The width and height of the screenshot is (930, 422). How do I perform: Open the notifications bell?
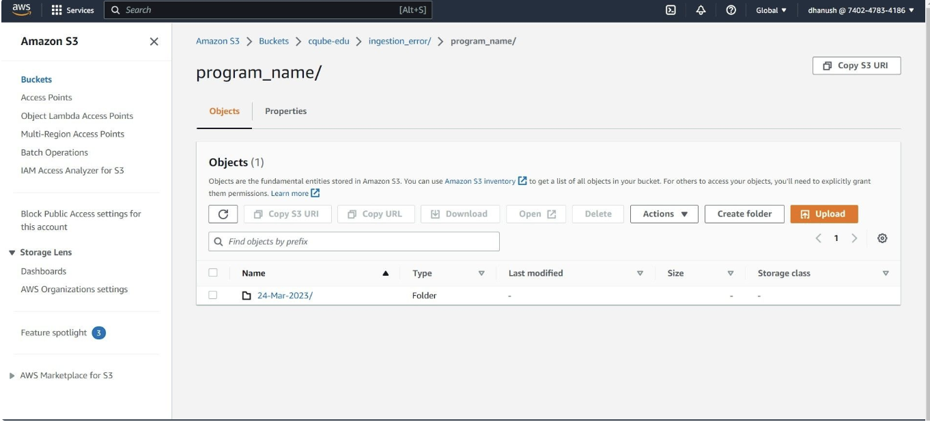(701, 10)
